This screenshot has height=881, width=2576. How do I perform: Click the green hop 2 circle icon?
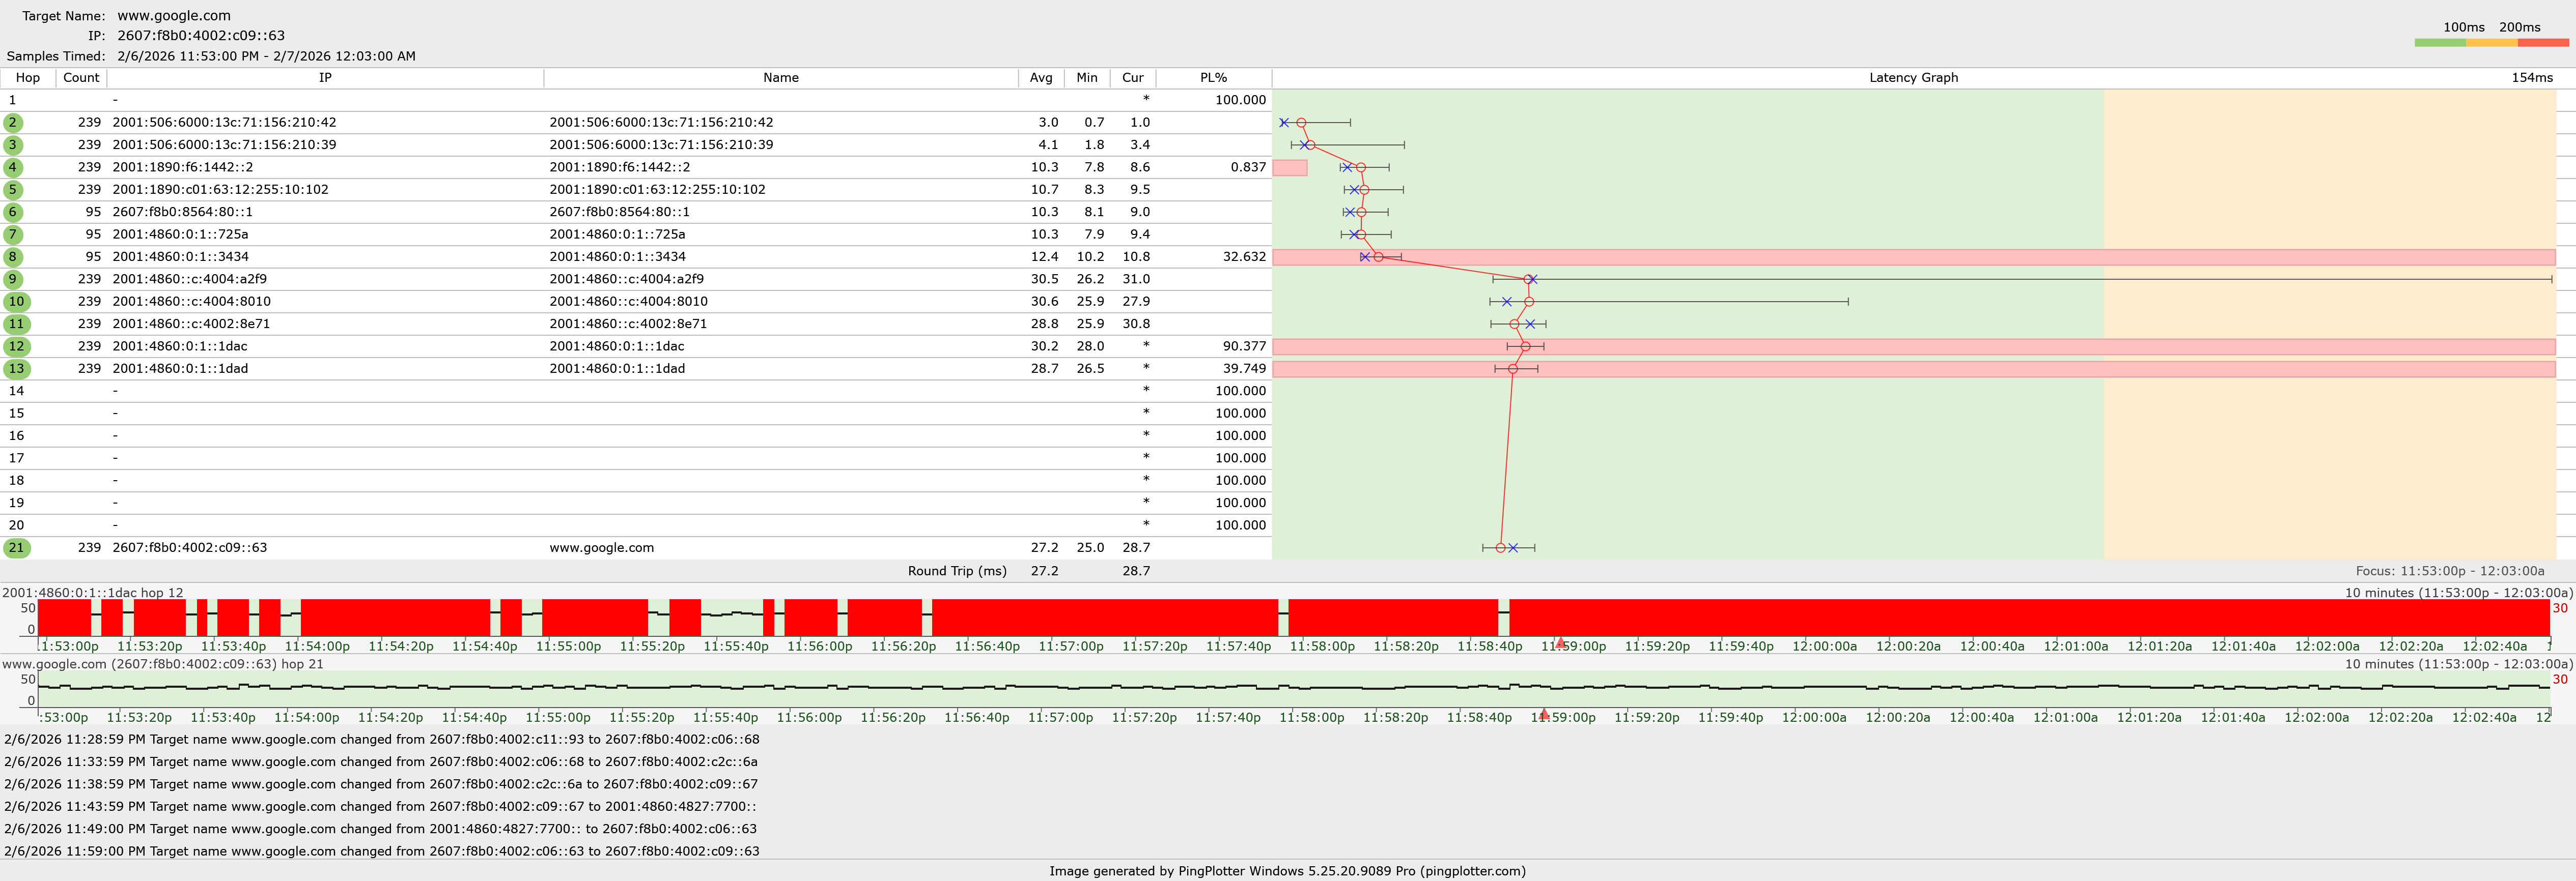13,123
